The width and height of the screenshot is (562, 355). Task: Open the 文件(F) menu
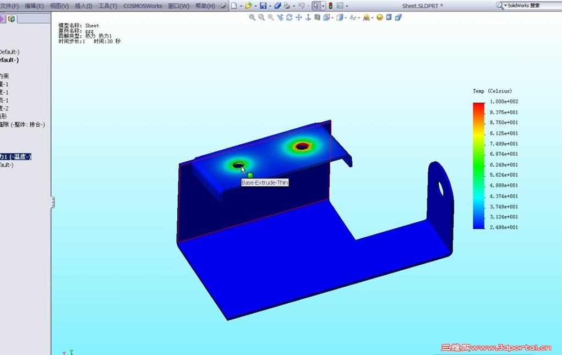9,6
